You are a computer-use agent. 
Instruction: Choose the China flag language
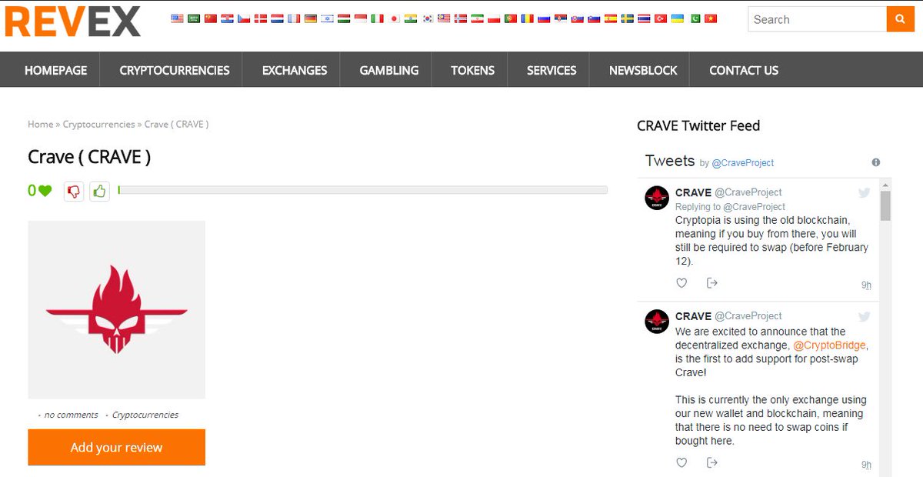[x=211, y=18]
